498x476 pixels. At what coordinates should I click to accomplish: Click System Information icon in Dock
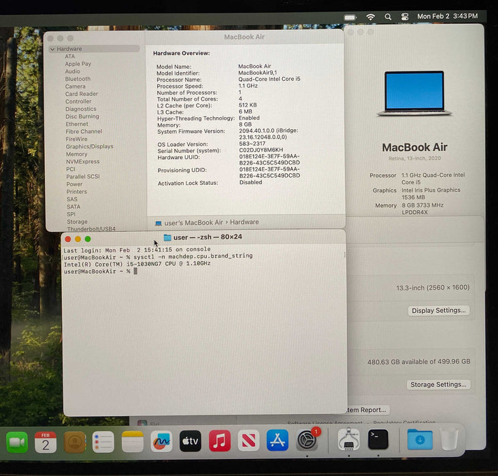349,439
